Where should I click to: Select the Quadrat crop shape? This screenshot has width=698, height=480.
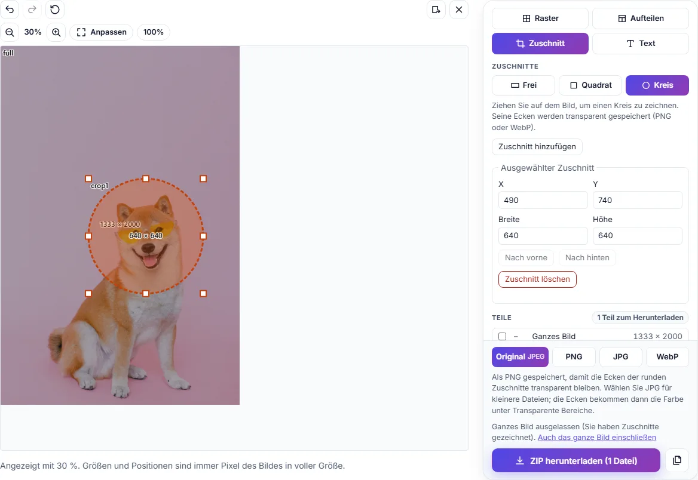pos(590,85)
